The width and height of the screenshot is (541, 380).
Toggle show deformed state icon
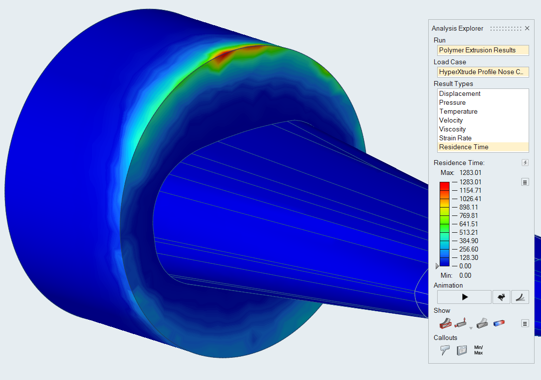coord(482,324)
